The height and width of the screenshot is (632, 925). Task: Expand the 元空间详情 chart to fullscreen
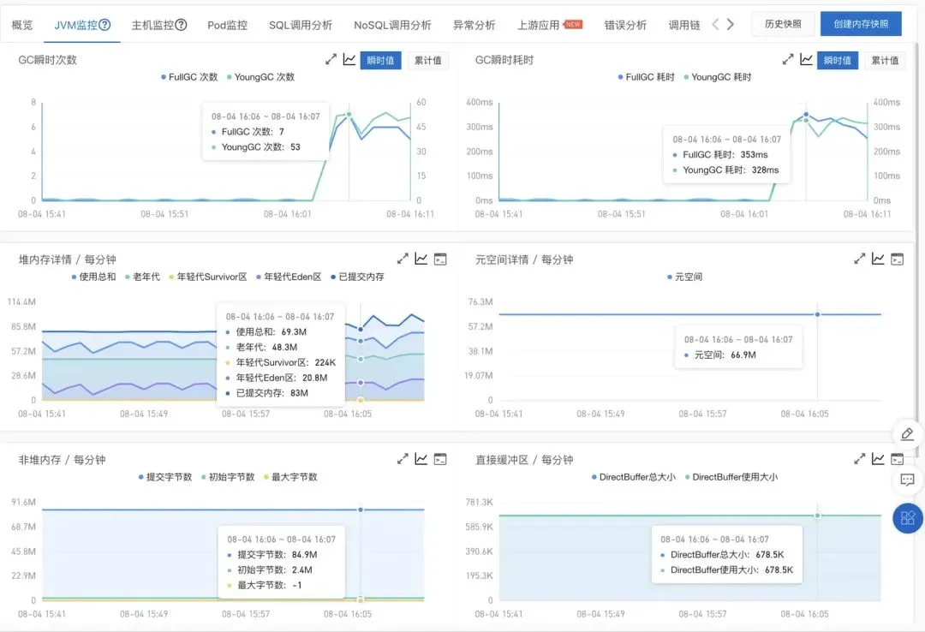coord(860,259)
